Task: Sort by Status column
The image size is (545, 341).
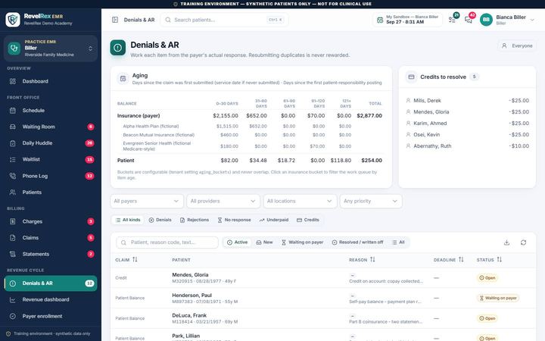Action: (489, 260)
